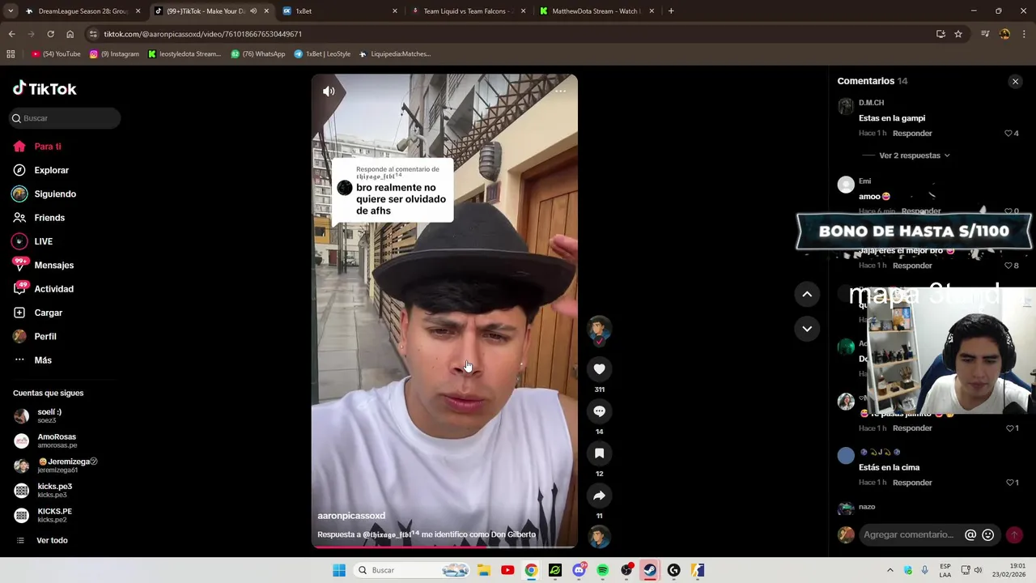Open Spotify from the taskbar
Screen dimensions: 1036x583
pos(602,570)
